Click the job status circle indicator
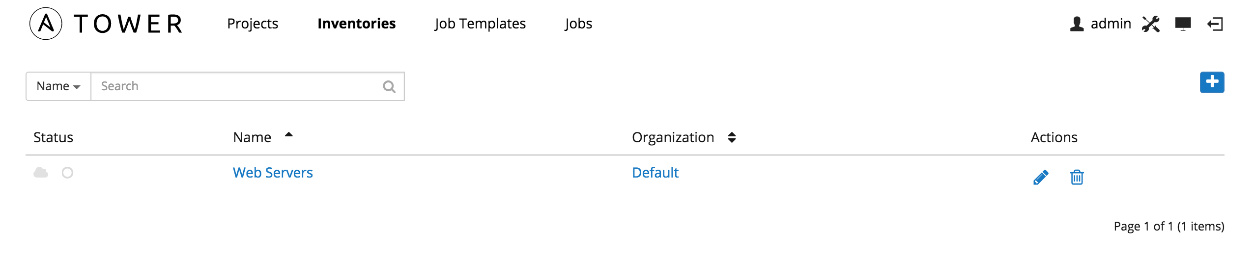This screenshot has height=257, width=1254. 67,173
